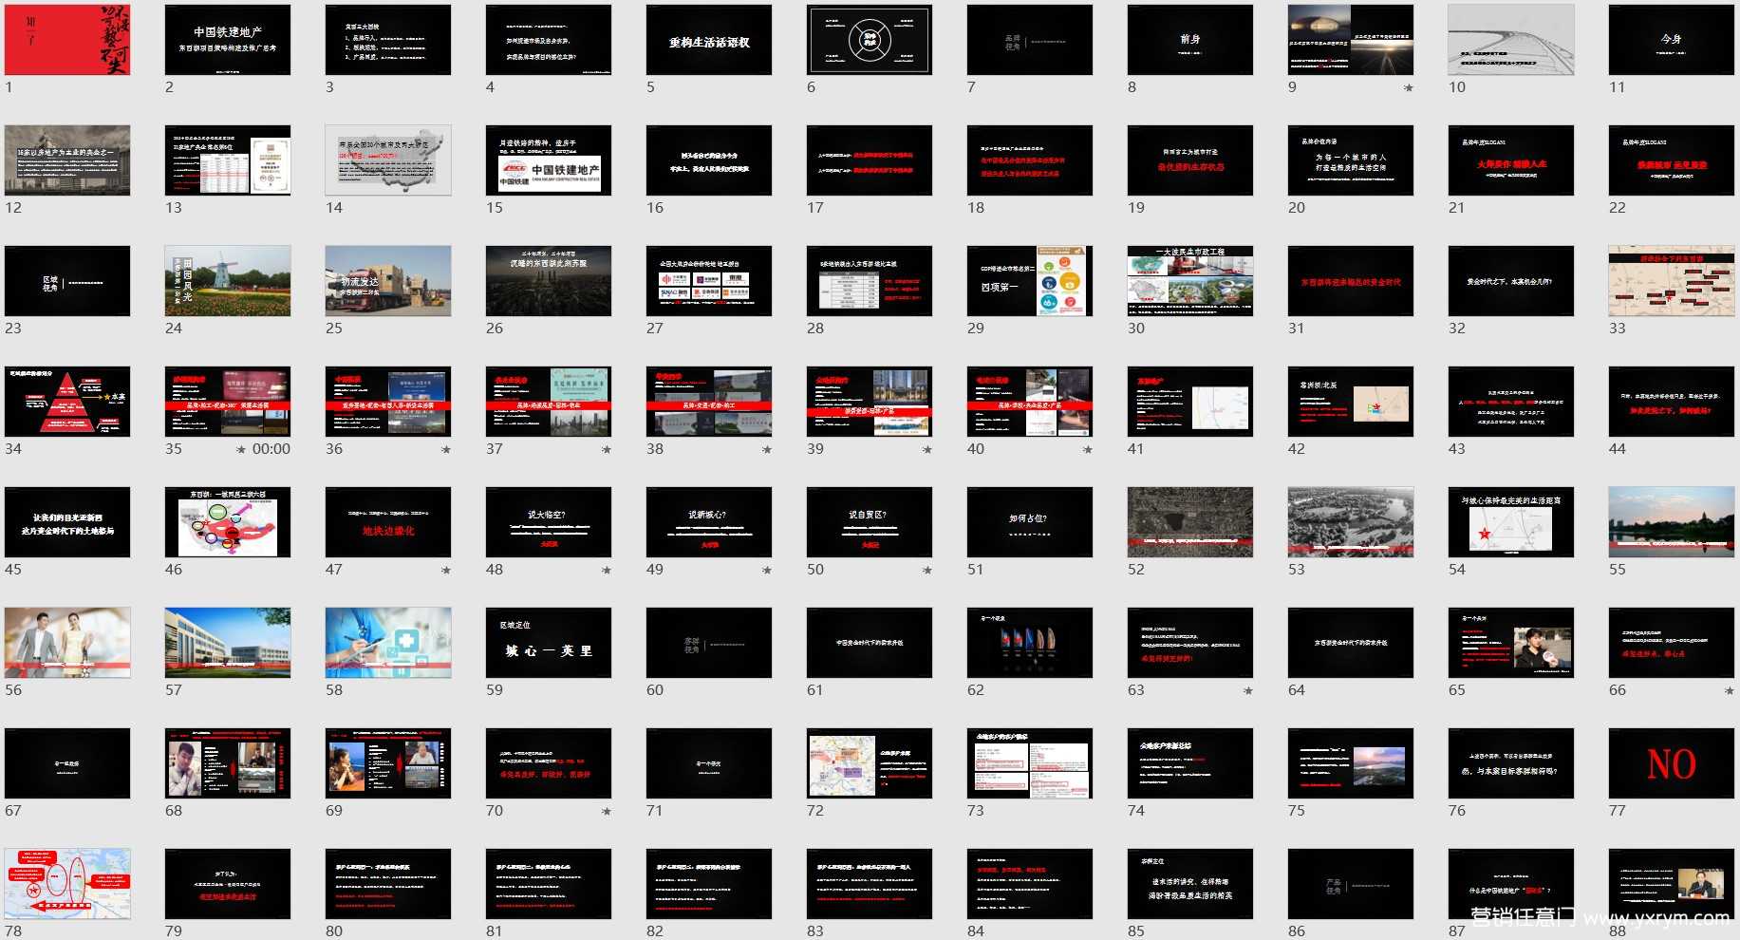Select slide 26 with the dark city skyline

click(x=549, y=281)
